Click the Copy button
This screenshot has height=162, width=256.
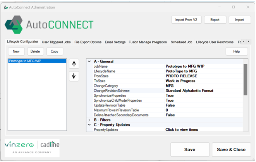tap(55, 51)
